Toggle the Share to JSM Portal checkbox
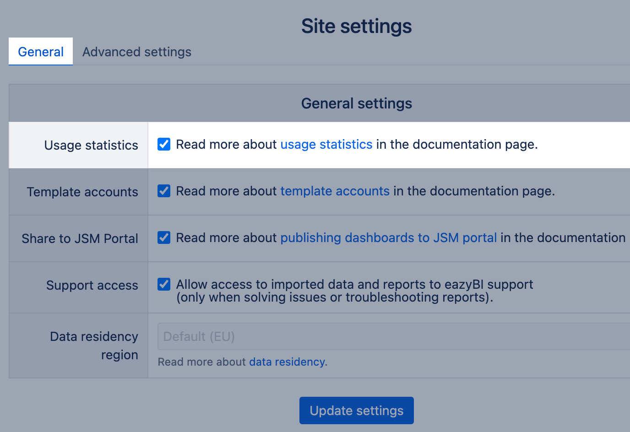This screenshot has height=432, width=630. tap(163, 238)
